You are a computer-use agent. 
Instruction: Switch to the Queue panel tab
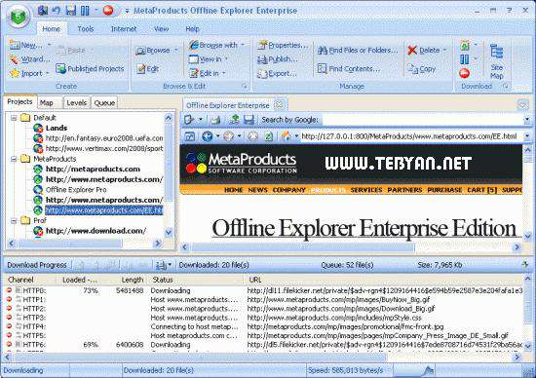(104, 102)
